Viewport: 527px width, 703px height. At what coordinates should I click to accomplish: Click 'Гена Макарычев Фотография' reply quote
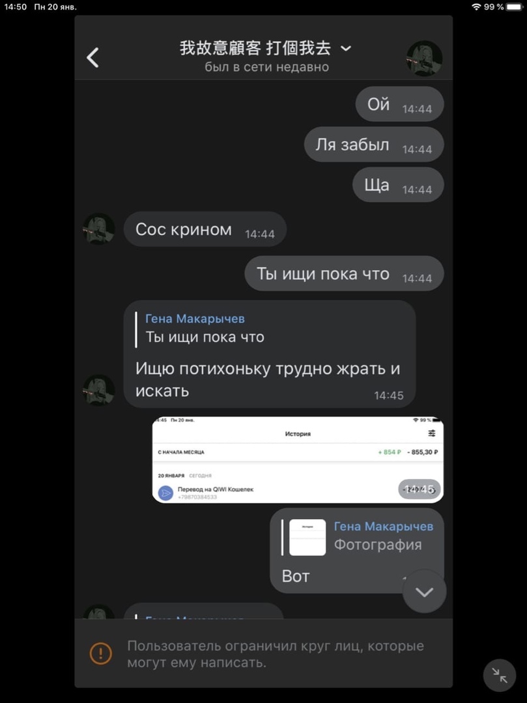point(358,536)
